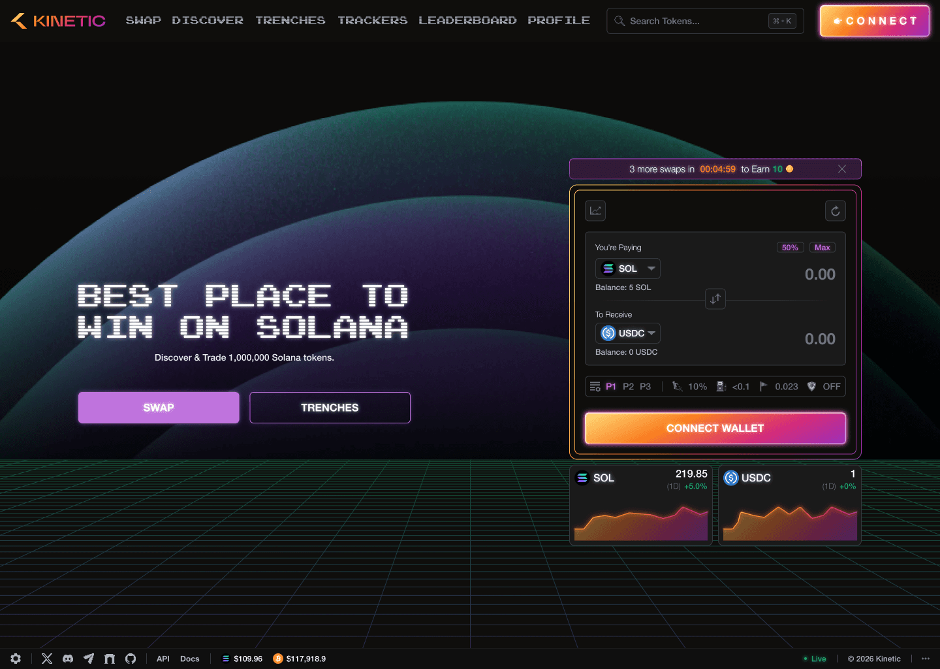Select preset P2 in swap settings
The width and height of the screenshot is (940, 669).
pos(628,387)
